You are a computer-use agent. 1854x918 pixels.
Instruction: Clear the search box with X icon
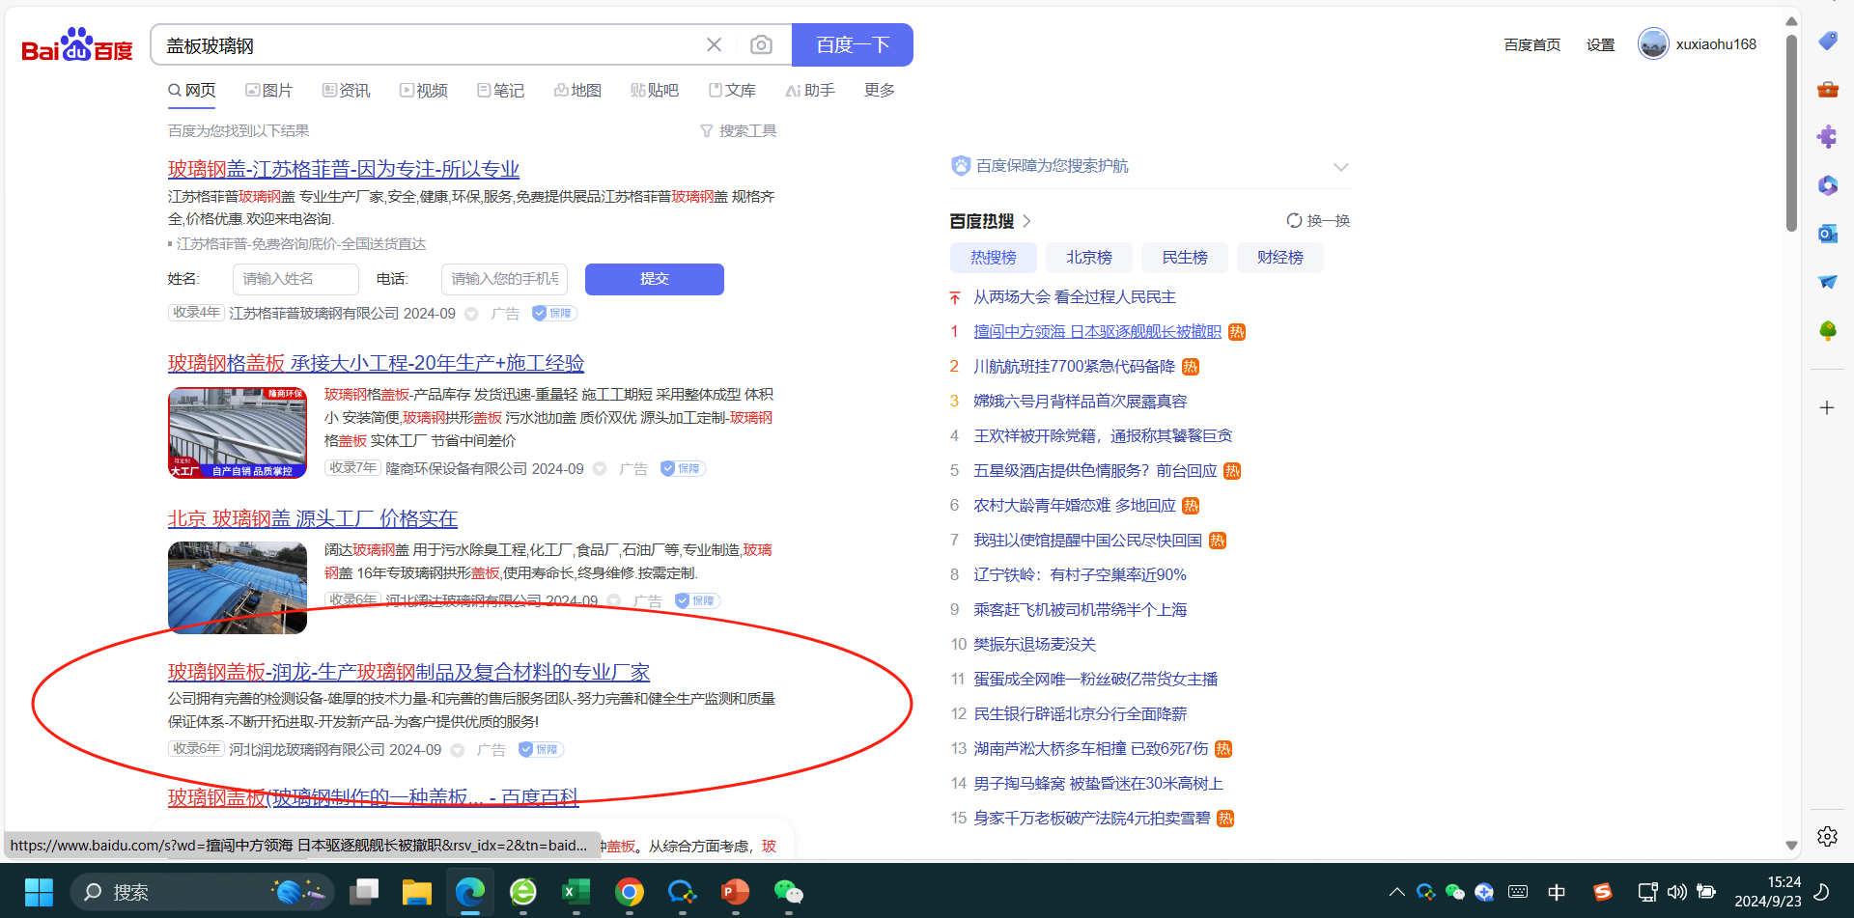(x=714, y=45)
